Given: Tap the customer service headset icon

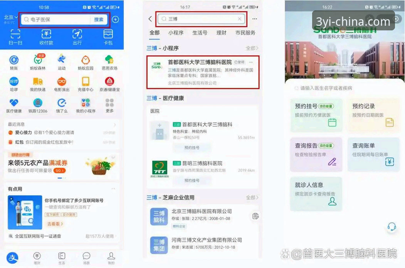Looking at the screenshot, I should click(392, 227).
